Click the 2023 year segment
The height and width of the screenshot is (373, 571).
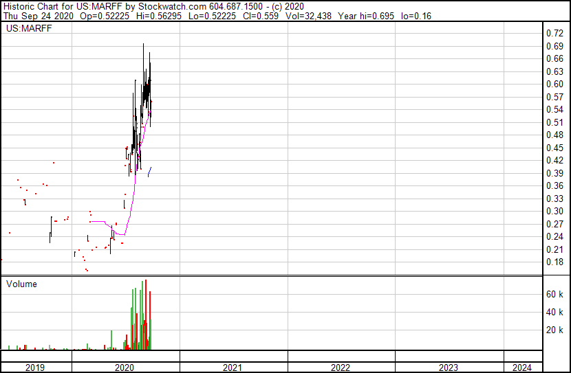(449, 368)
